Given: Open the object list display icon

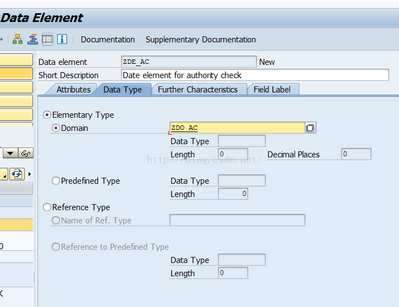Looking at the screenshot, I should pyautogui.click(x=32, y=40).
